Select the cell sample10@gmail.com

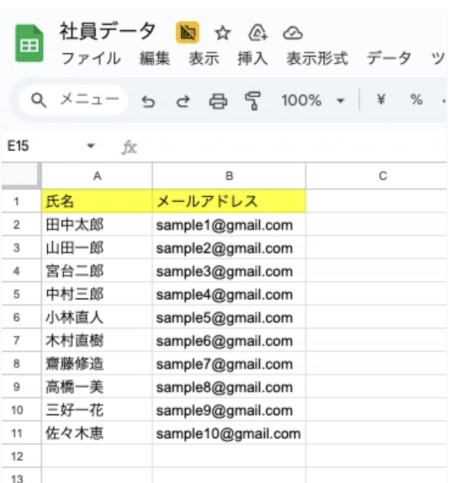click(229, 433)
